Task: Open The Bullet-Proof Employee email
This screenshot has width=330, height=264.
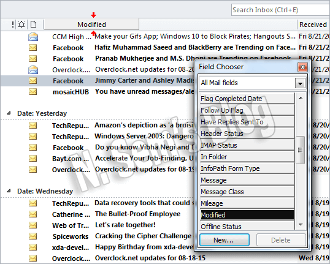Action: (x=137, y=214)
